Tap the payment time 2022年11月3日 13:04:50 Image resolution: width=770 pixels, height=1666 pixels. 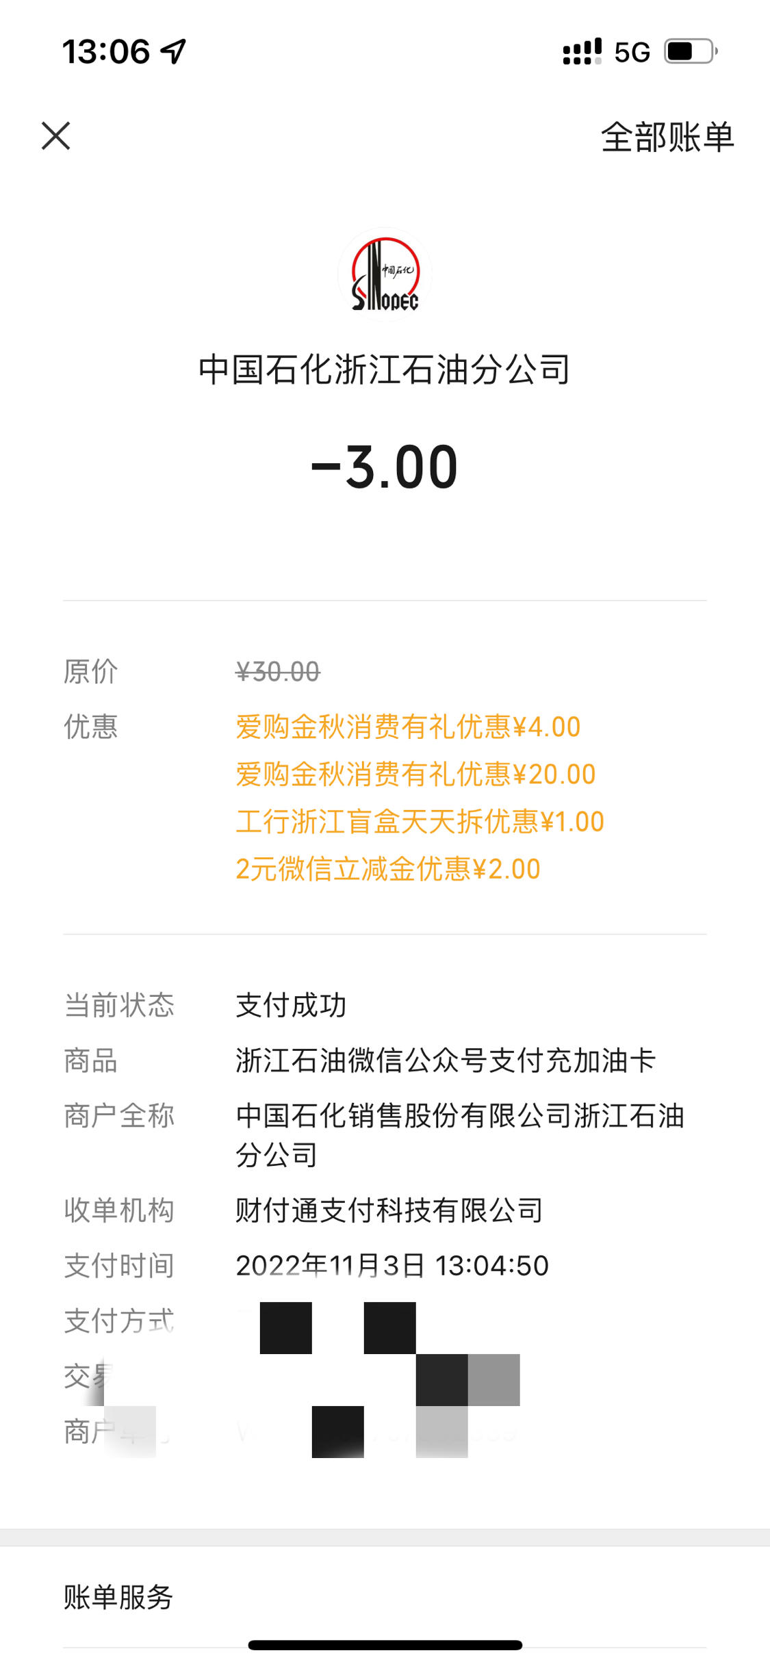(392, 1266)
